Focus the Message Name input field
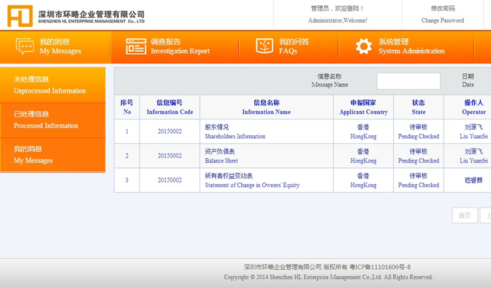 coord(409,81)
